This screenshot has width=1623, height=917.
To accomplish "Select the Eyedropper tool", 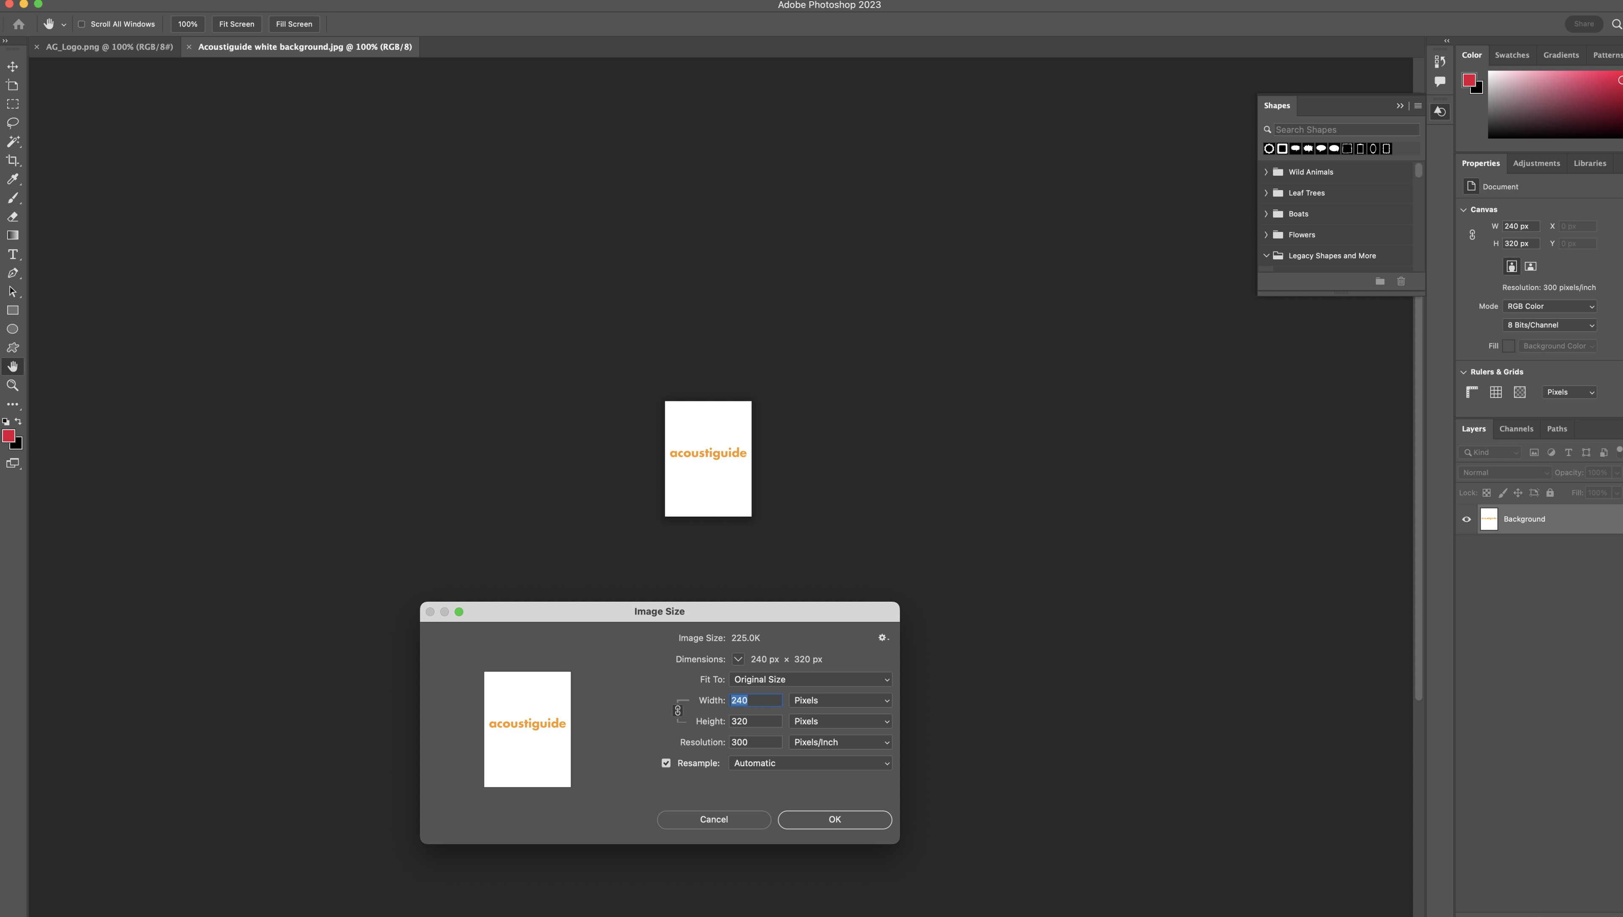I will pos(13,179).
